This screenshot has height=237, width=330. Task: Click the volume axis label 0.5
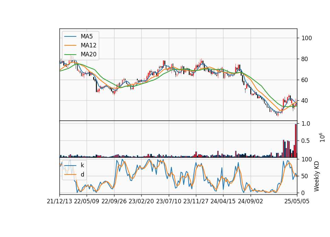[x=306, y=141]
